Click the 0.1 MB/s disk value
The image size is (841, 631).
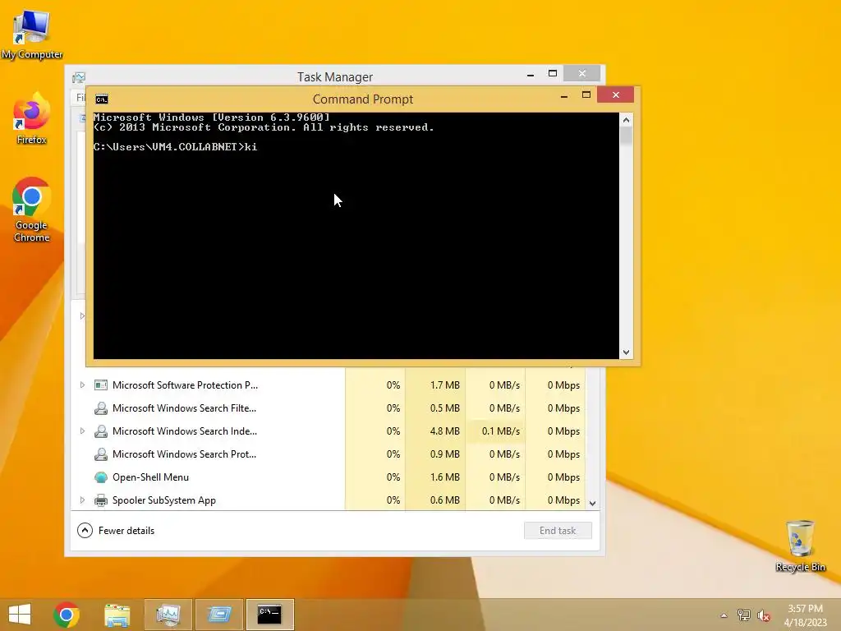(500, 431)
